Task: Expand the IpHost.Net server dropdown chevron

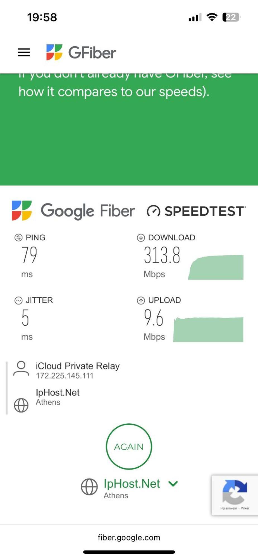Action: click(173, 484)
